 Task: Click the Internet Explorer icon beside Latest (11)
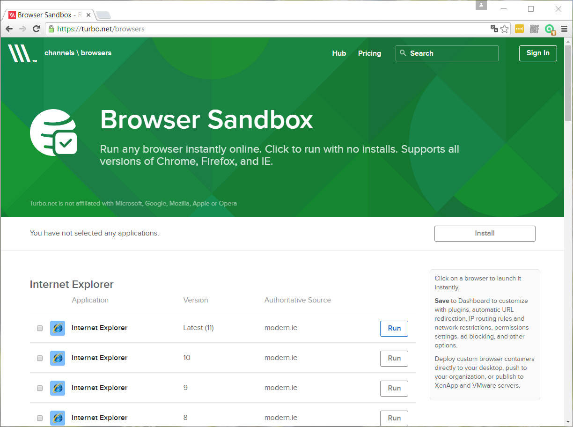coord(57,328)
